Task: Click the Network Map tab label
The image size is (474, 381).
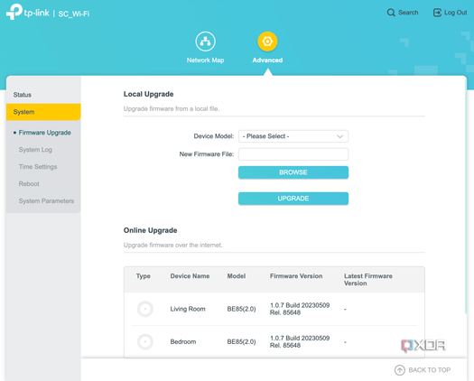Action: [x=205, y=60]
